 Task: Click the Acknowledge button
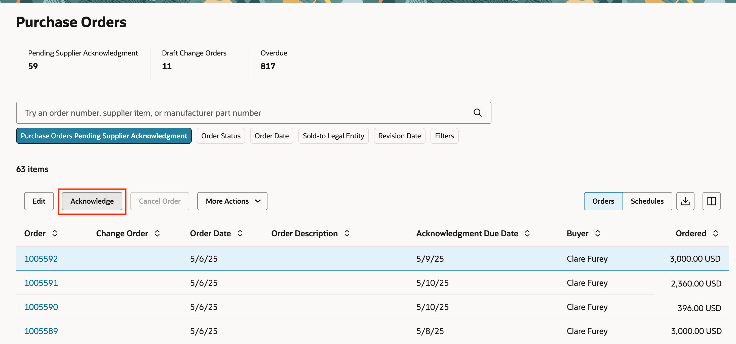[92, 201]
